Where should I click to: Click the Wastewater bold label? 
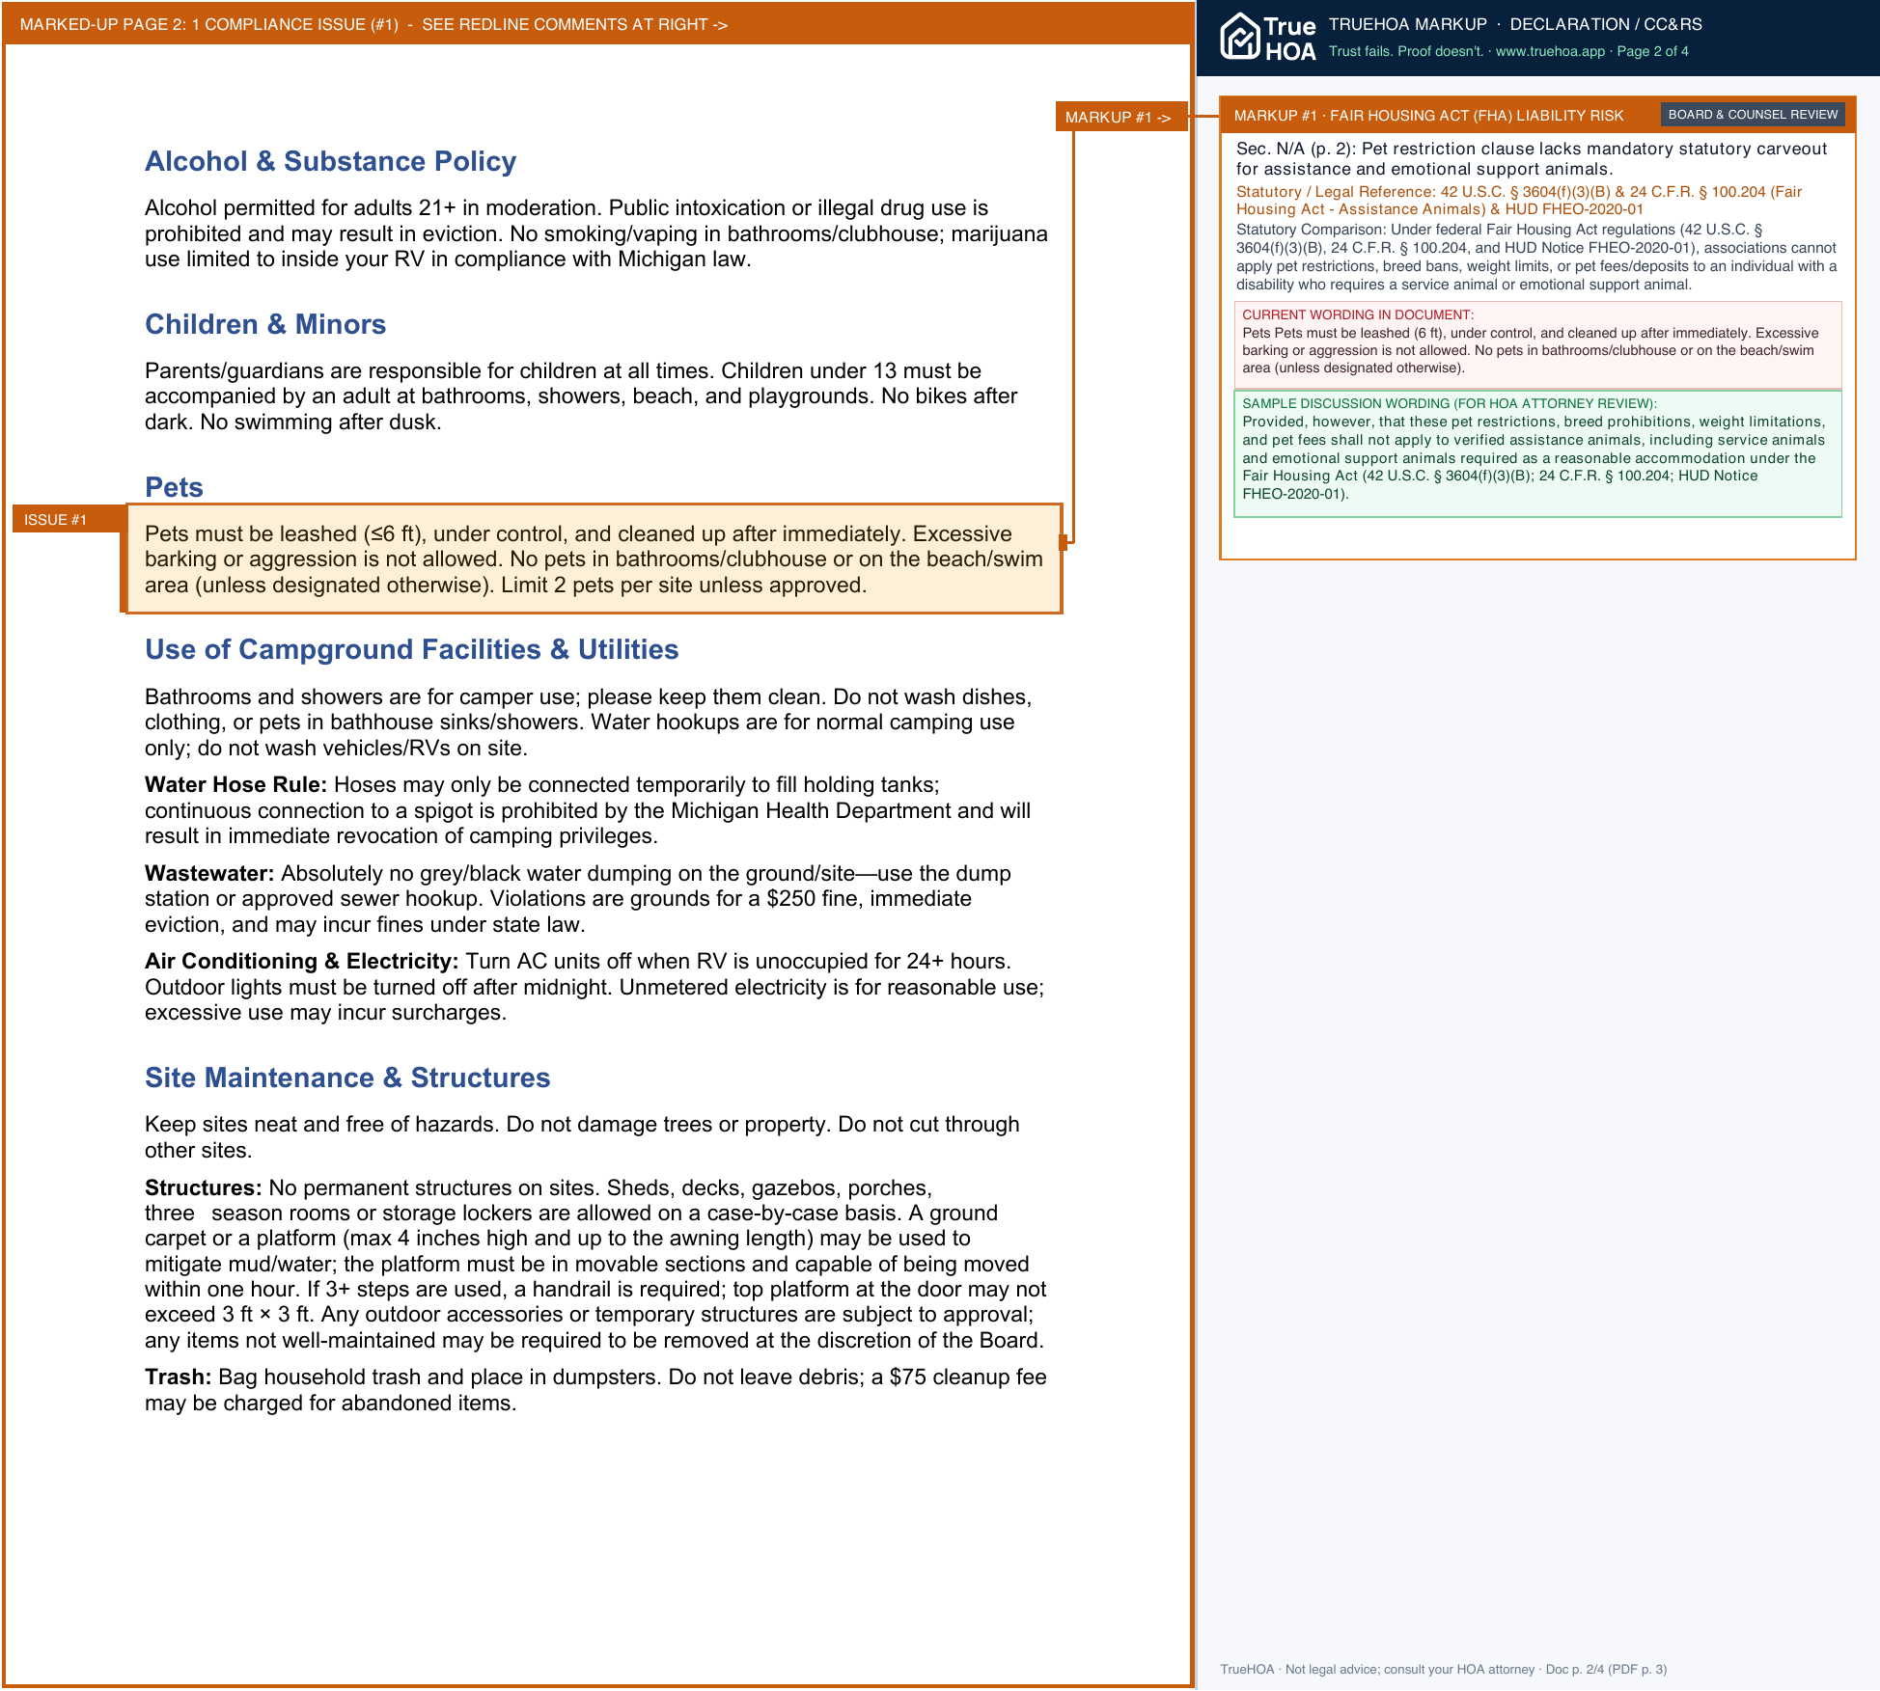[x=209, y=874]
